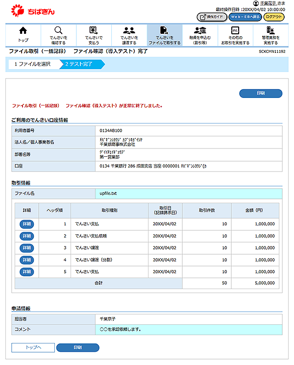Screen dimensions: 294x365
Task: Open 詳細 for でんさい支払依頼 row
Action: (27, 236)
